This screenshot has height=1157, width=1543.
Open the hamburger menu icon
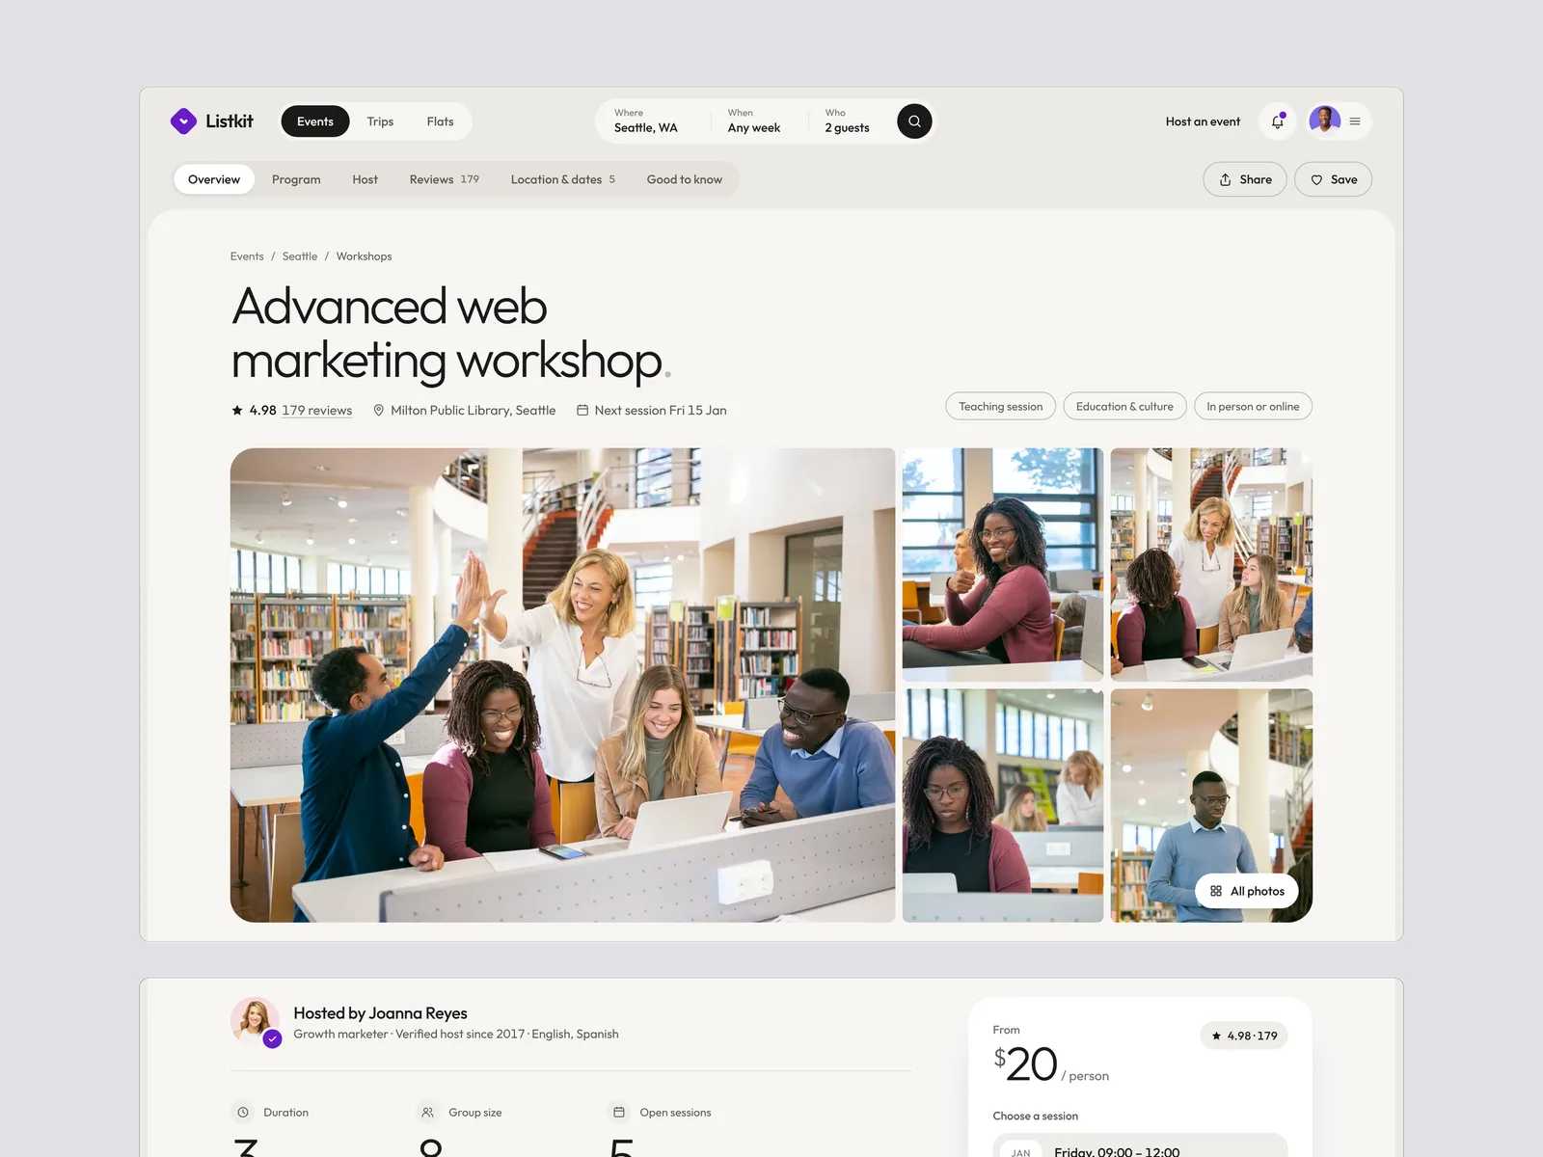pos(1355,121)
